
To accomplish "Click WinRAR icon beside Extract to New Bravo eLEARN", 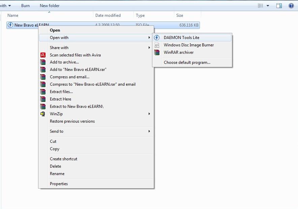I will coord(43,107).
